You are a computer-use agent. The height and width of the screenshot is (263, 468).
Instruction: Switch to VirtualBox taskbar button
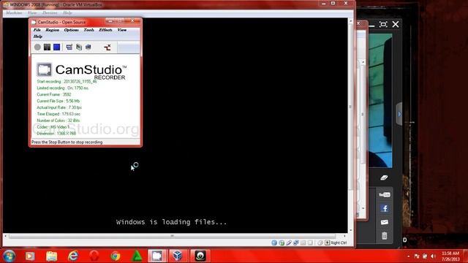pos(178,256)
